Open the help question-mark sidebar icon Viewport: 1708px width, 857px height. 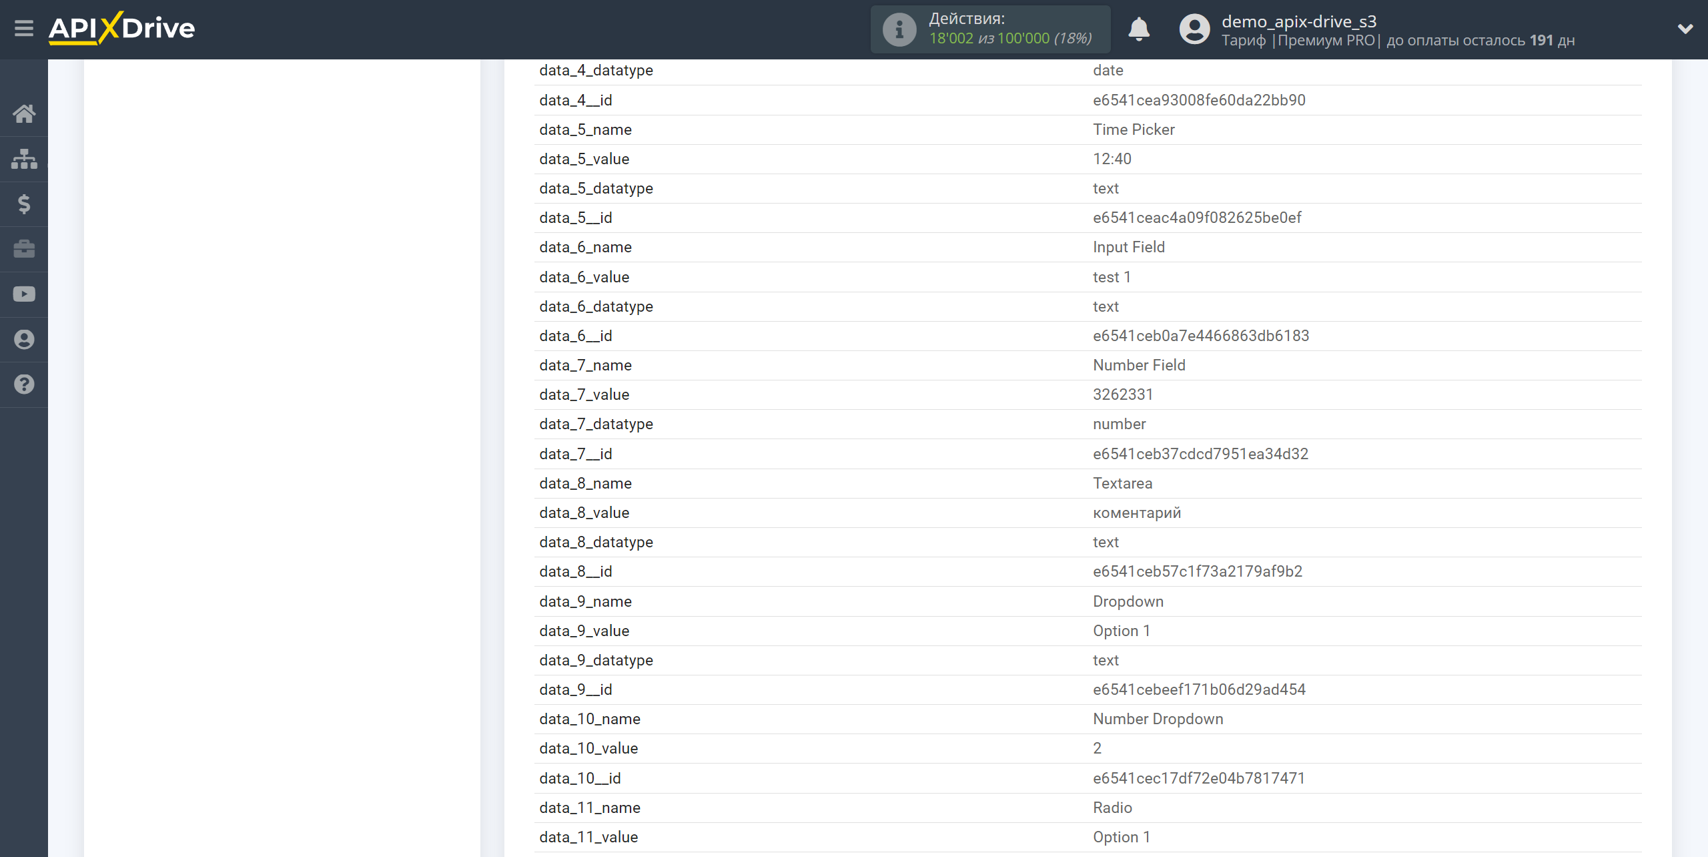pos(24,384)
